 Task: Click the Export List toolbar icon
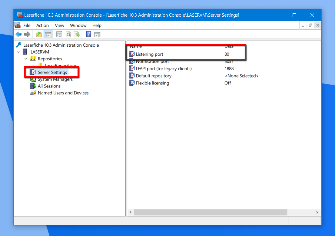pos(77,34)
